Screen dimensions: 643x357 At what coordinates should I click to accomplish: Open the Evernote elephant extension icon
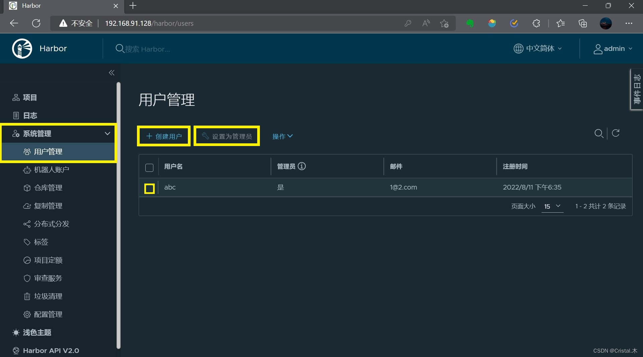pyautogui.click(x=470, y=23)
